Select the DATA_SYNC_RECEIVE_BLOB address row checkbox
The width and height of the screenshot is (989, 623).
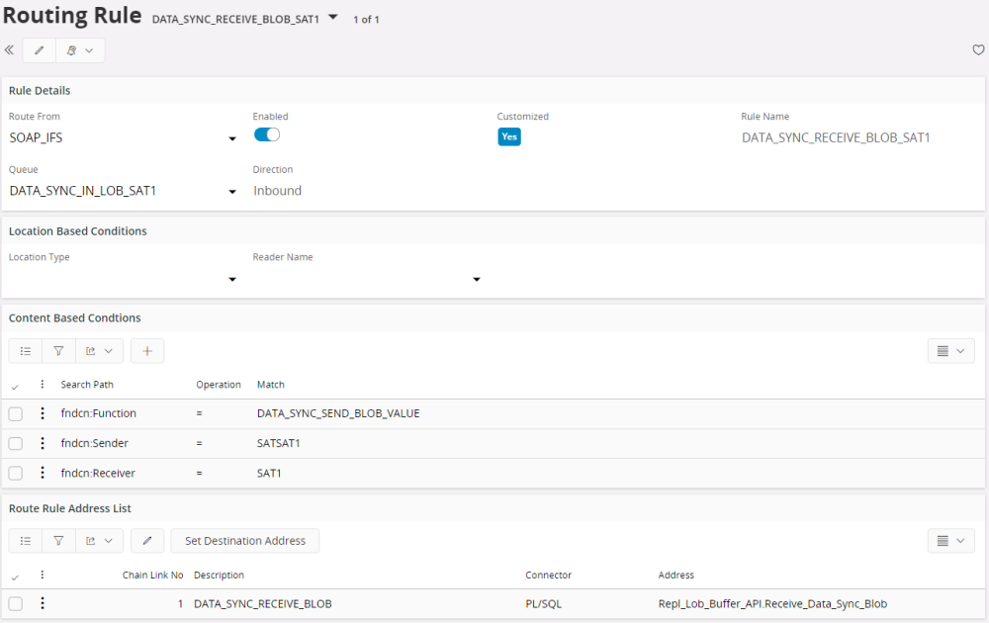click(x=16, y=604)
